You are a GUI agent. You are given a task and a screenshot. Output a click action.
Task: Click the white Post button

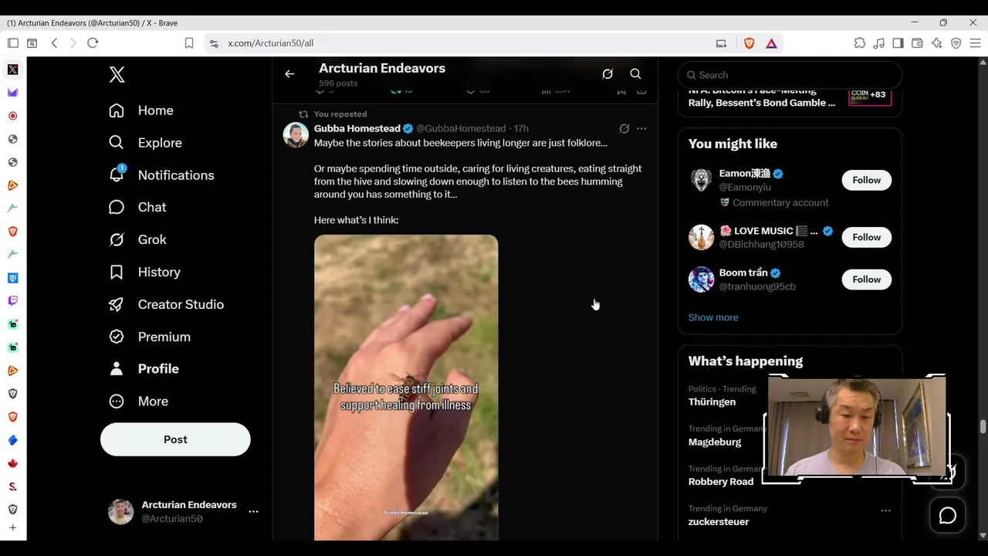[175, 439]
